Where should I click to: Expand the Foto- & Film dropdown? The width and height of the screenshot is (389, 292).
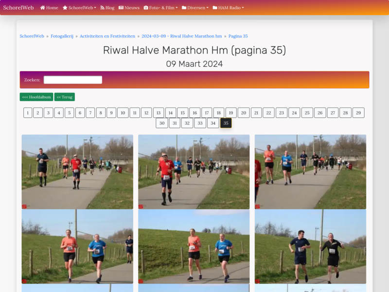pyautogui.click(x=161, y=8)
